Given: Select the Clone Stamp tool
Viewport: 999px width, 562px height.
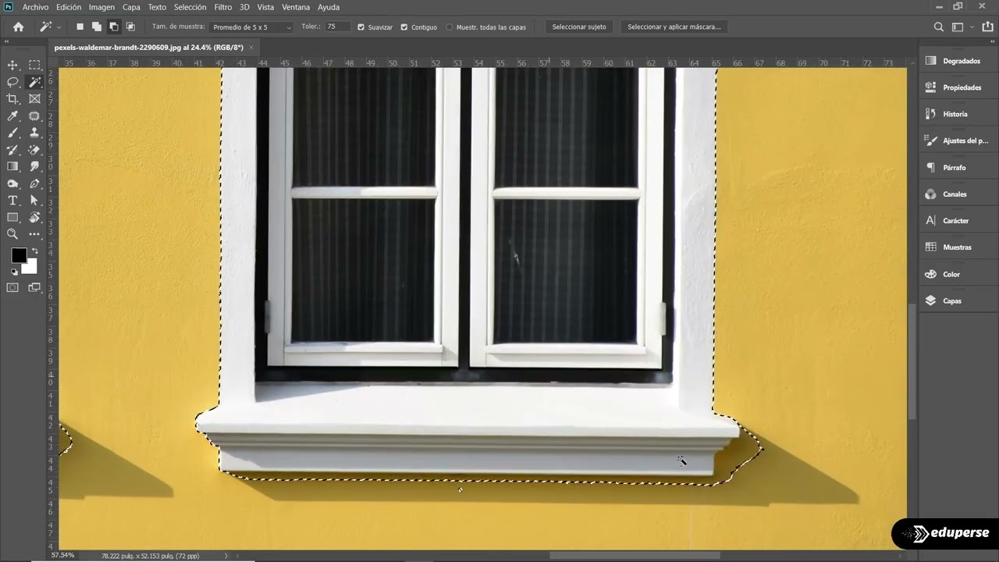Looking at the screenshot, I should pyautogui.click(x=34, y=133).
